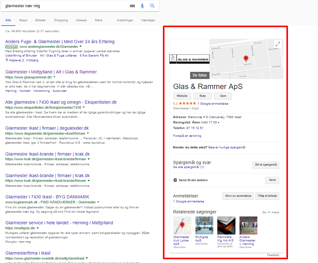Click Se 1+ mere link
This screenshot has height=263, width=318.
pyautogui.click(x=270, y=212)
